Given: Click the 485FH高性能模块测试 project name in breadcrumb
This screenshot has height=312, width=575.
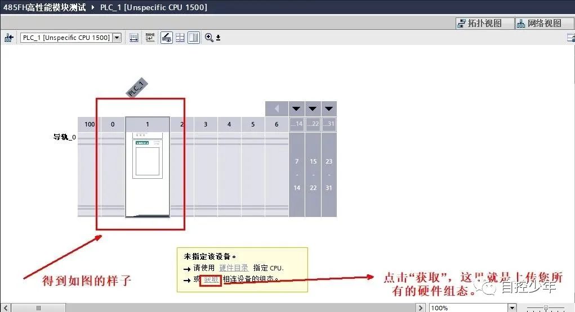Looking at the screenshot, I should point(44,7).
